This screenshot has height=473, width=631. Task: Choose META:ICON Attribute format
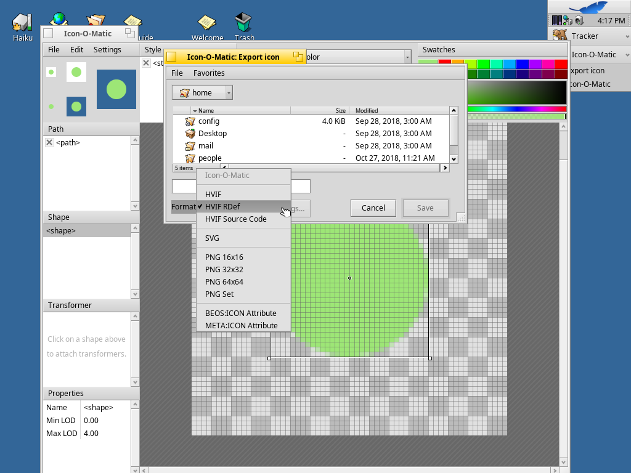point(243,325)
